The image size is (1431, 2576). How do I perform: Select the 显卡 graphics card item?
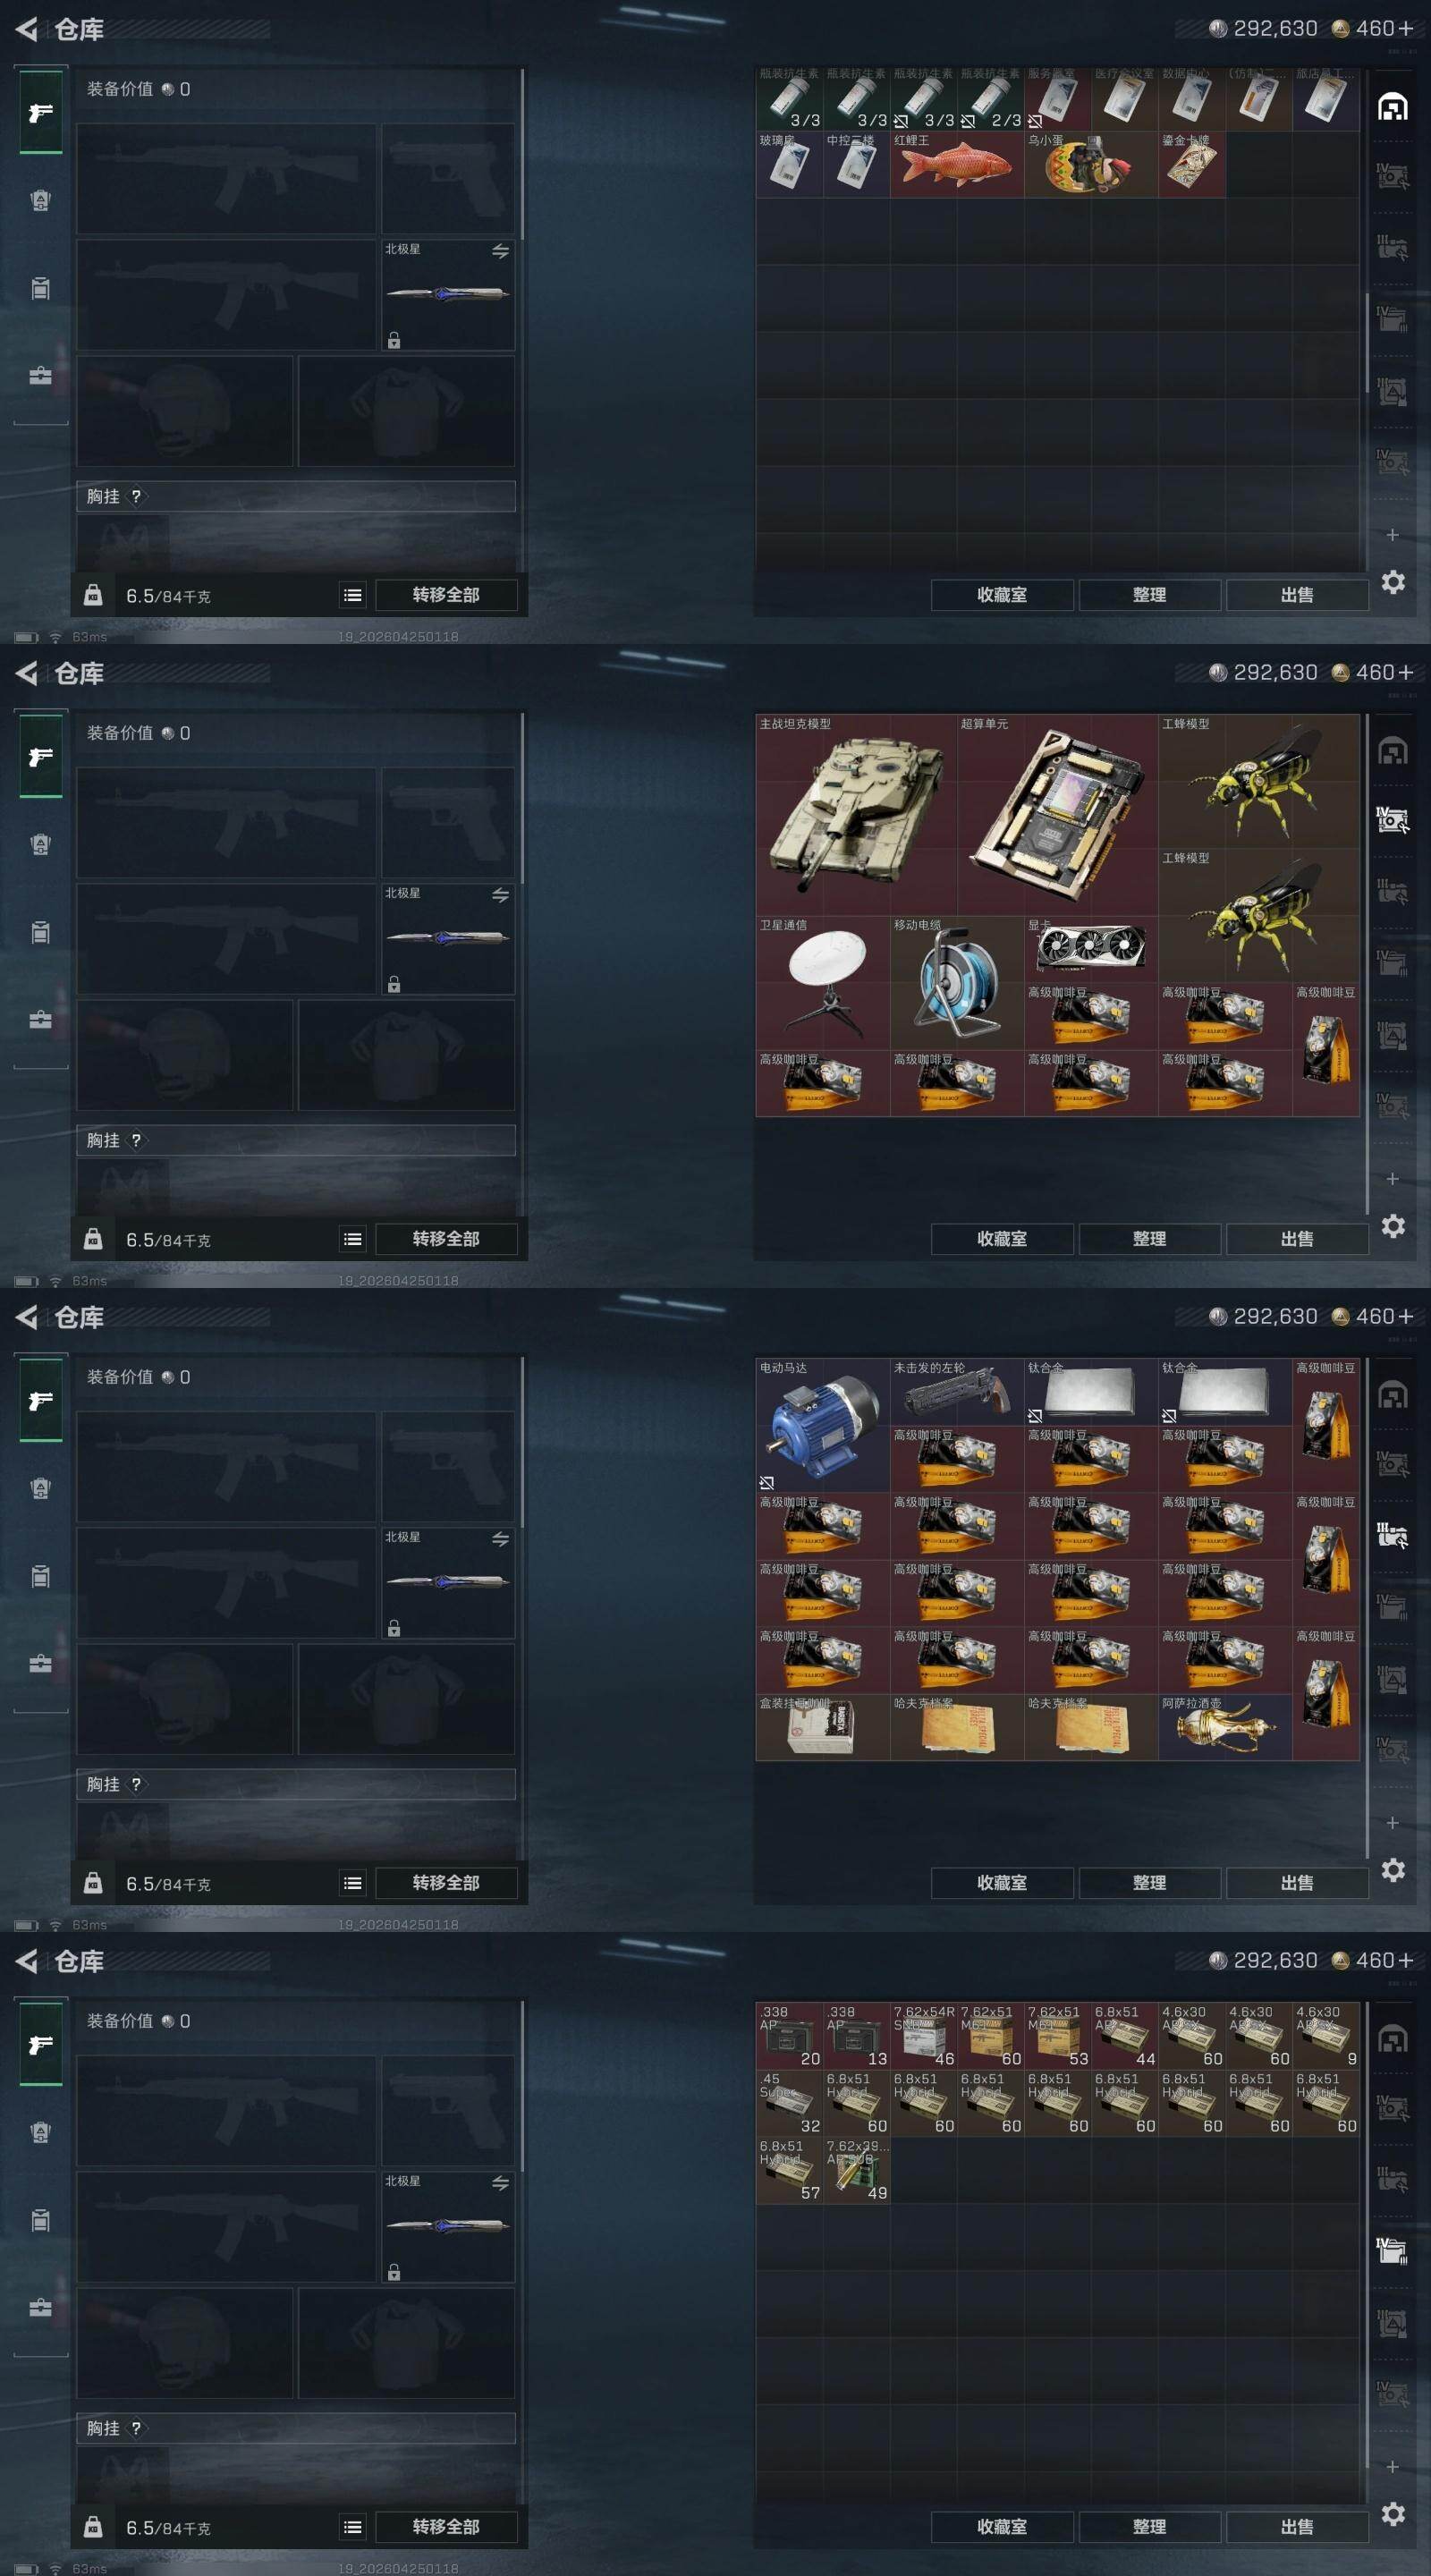[1091, 949]
